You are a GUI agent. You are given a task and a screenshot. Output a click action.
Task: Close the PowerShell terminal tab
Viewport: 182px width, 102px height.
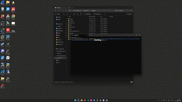coord(87,35)
